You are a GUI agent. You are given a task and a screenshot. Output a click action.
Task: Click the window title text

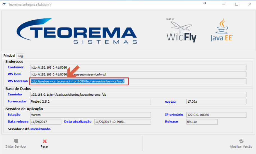tap(30, 4)
